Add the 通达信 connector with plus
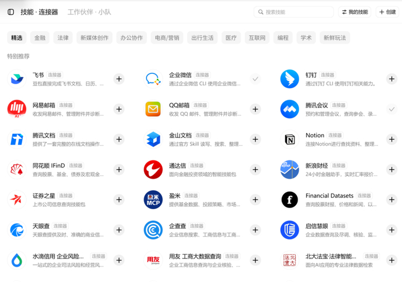Screen dimensions: 402x282 (256, 170)
